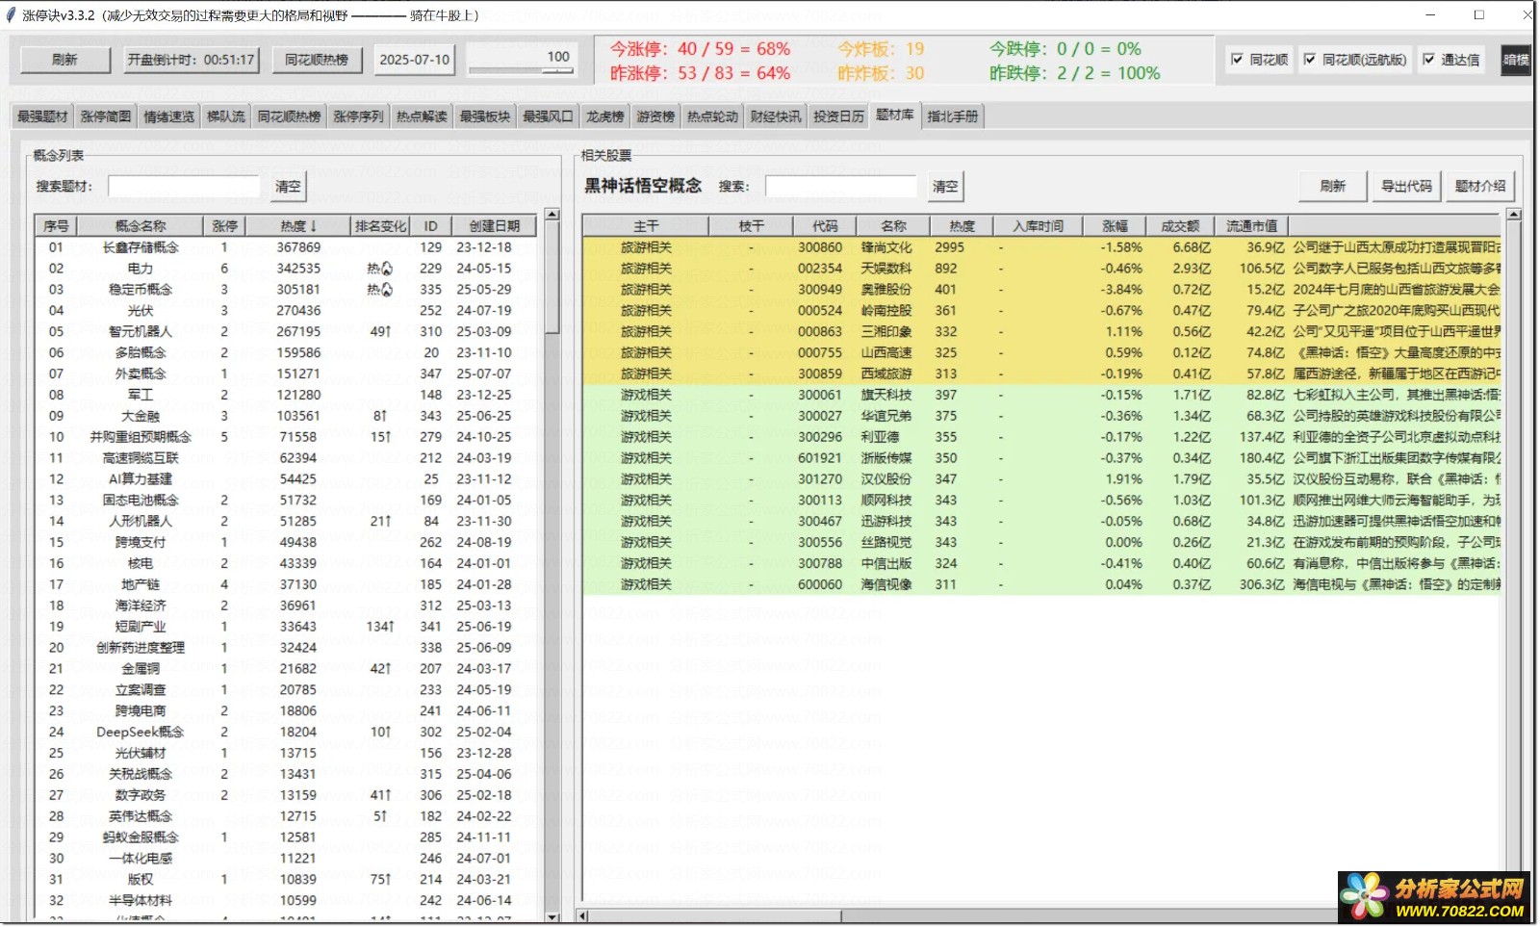
Task: Sort concept list by 涨停 column header
Action: click(224, 226)
